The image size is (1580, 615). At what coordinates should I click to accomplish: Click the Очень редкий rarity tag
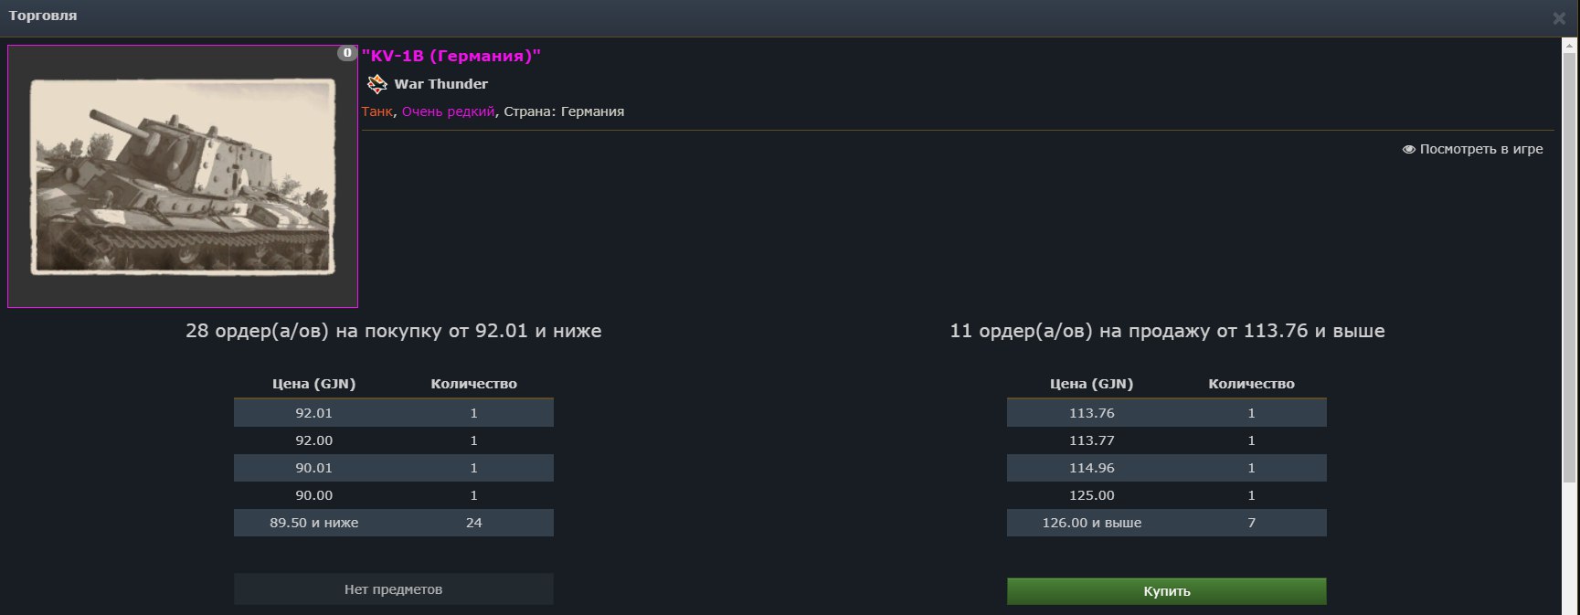[448, 111]
